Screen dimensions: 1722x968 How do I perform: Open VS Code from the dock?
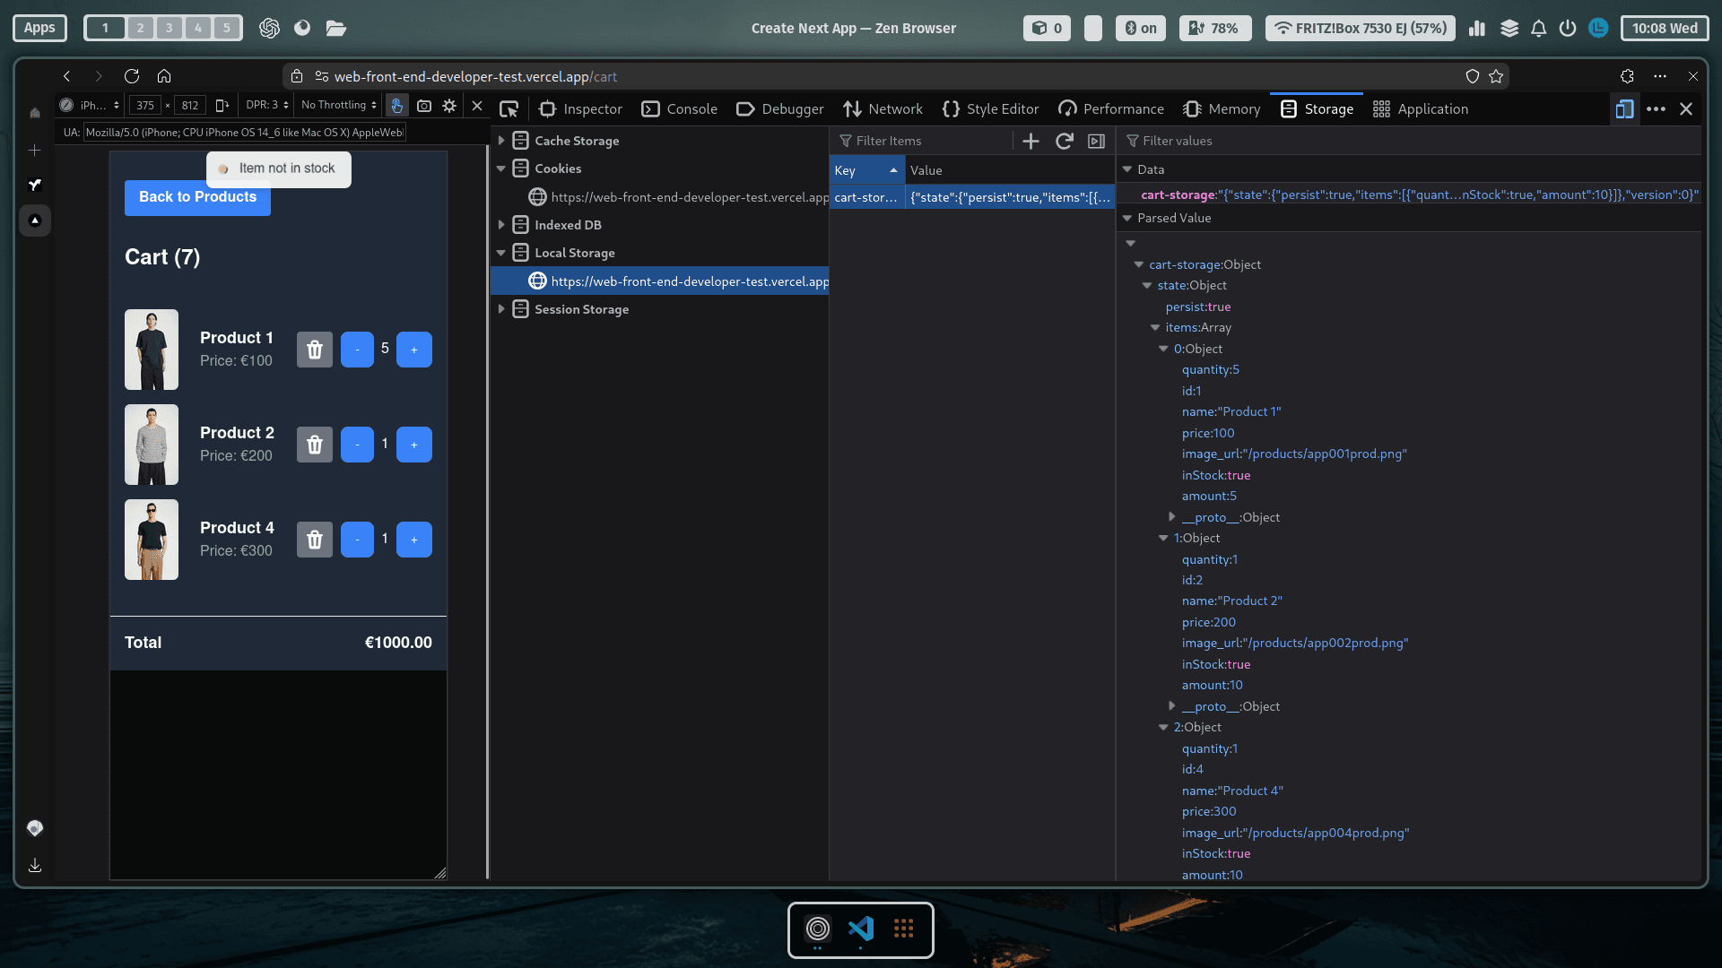pos(860,929)
